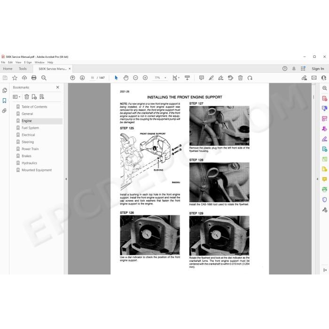Jump to Power Train bookmark

(30, 149)
